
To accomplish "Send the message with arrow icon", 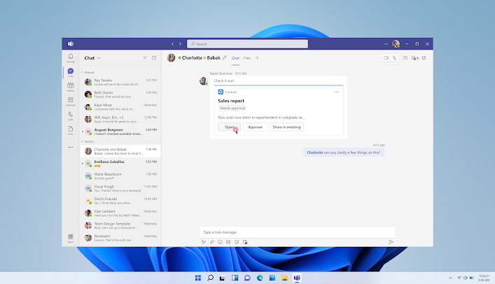I will (x=391, y=242).
